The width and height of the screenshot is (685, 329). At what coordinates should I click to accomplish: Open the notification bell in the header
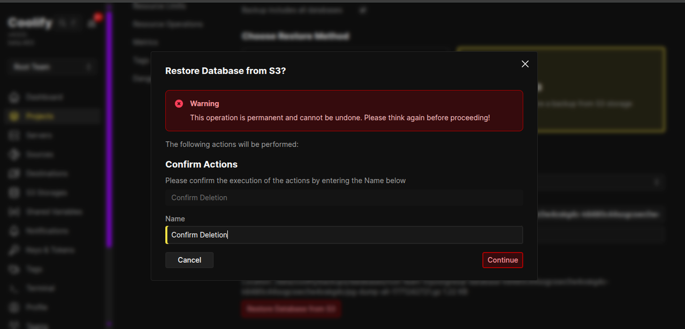point(92,22)
